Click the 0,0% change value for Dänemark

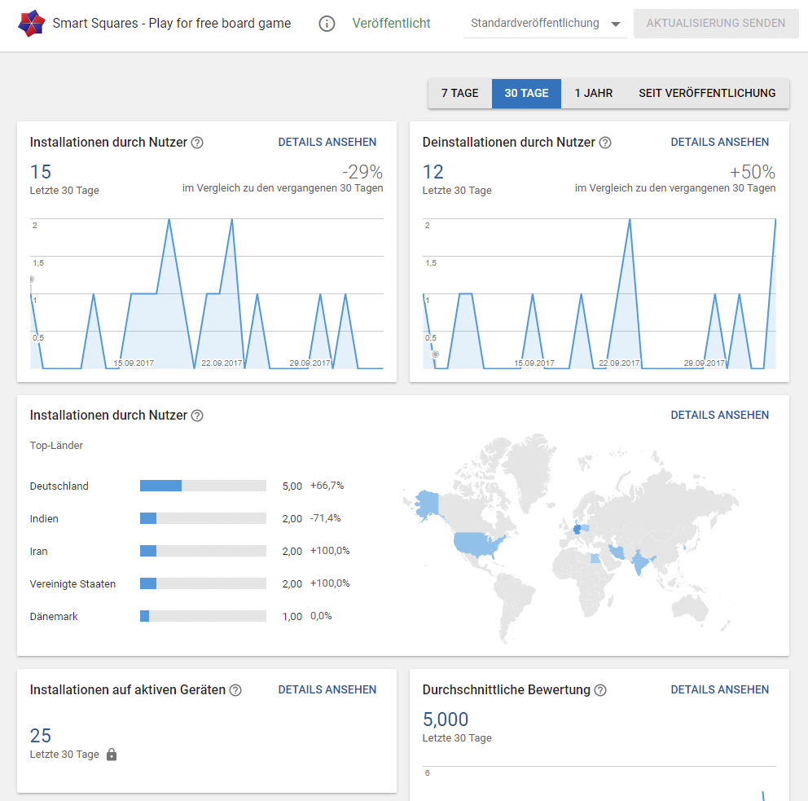point(321,616)
